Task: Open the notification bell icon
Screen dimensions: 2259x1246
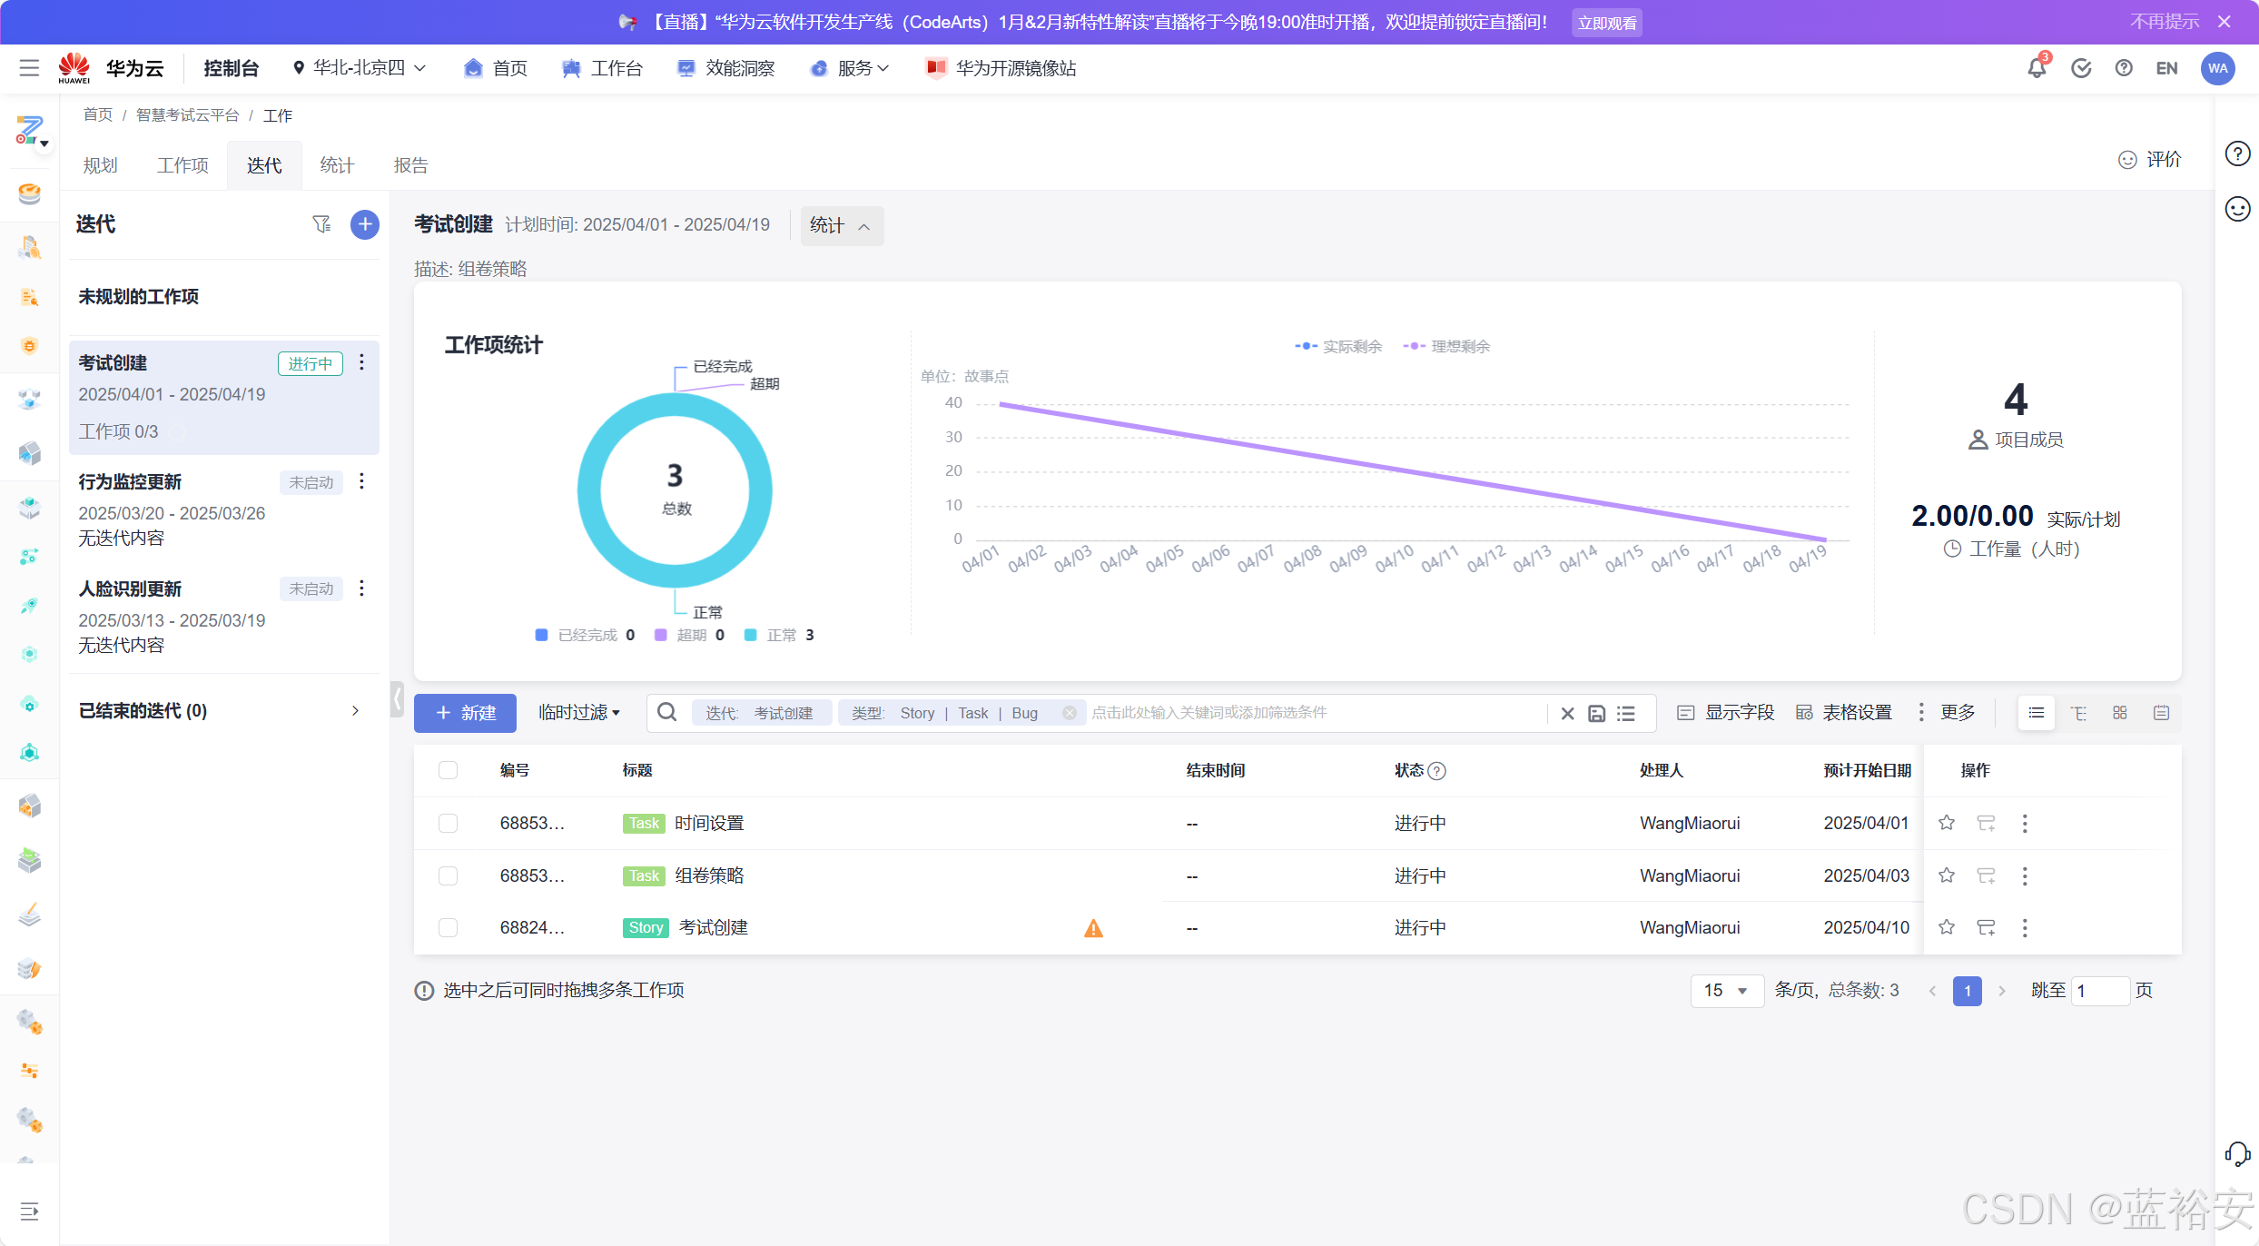Action: click(x=2037, y=68)
